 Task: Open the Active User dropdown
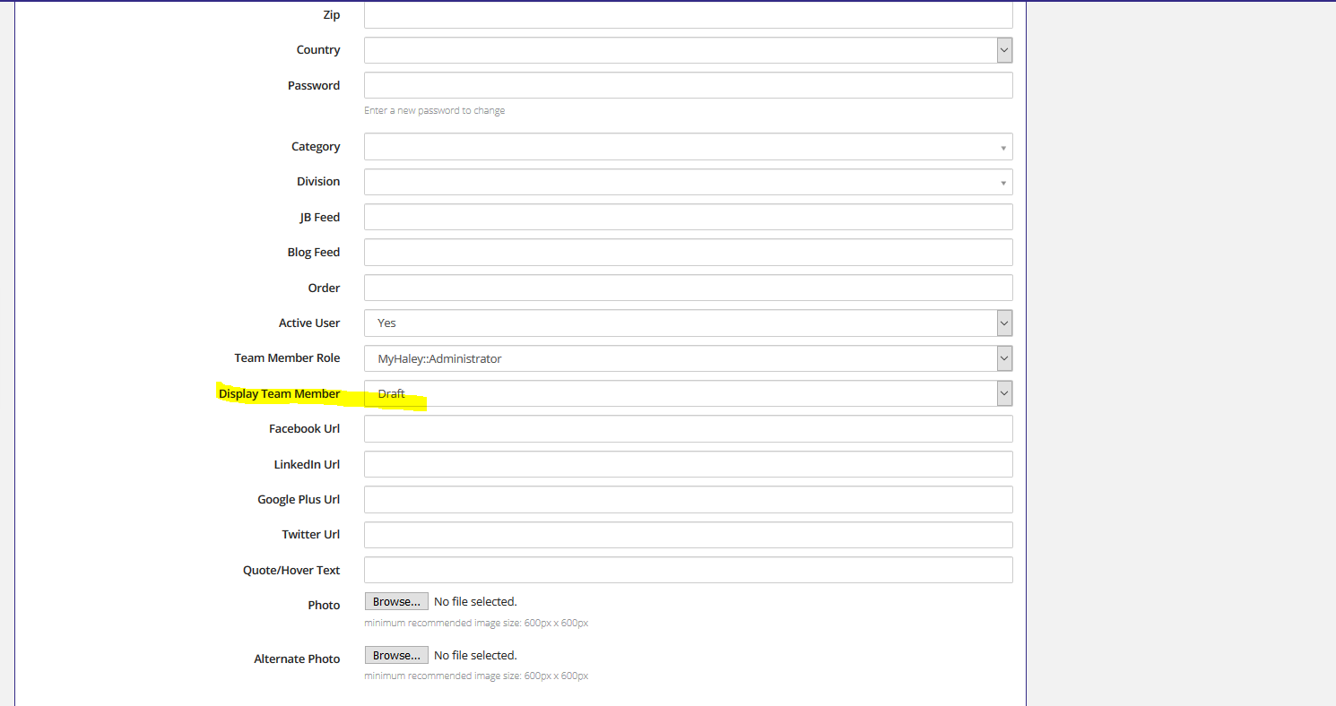[x=688, y=323]
